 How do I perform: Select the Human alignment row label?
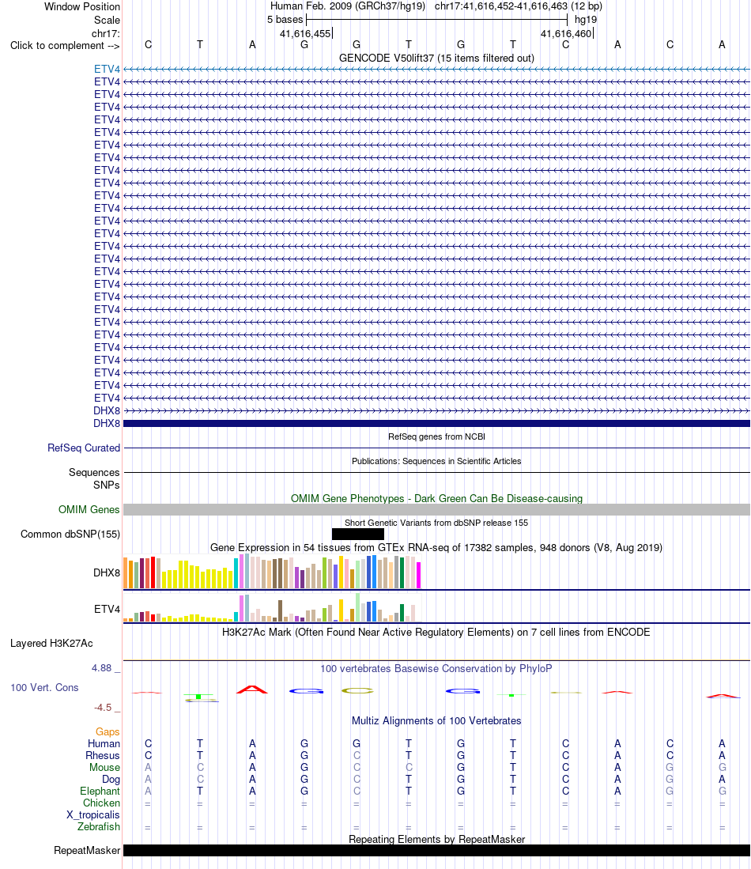[x=104, y=744]
